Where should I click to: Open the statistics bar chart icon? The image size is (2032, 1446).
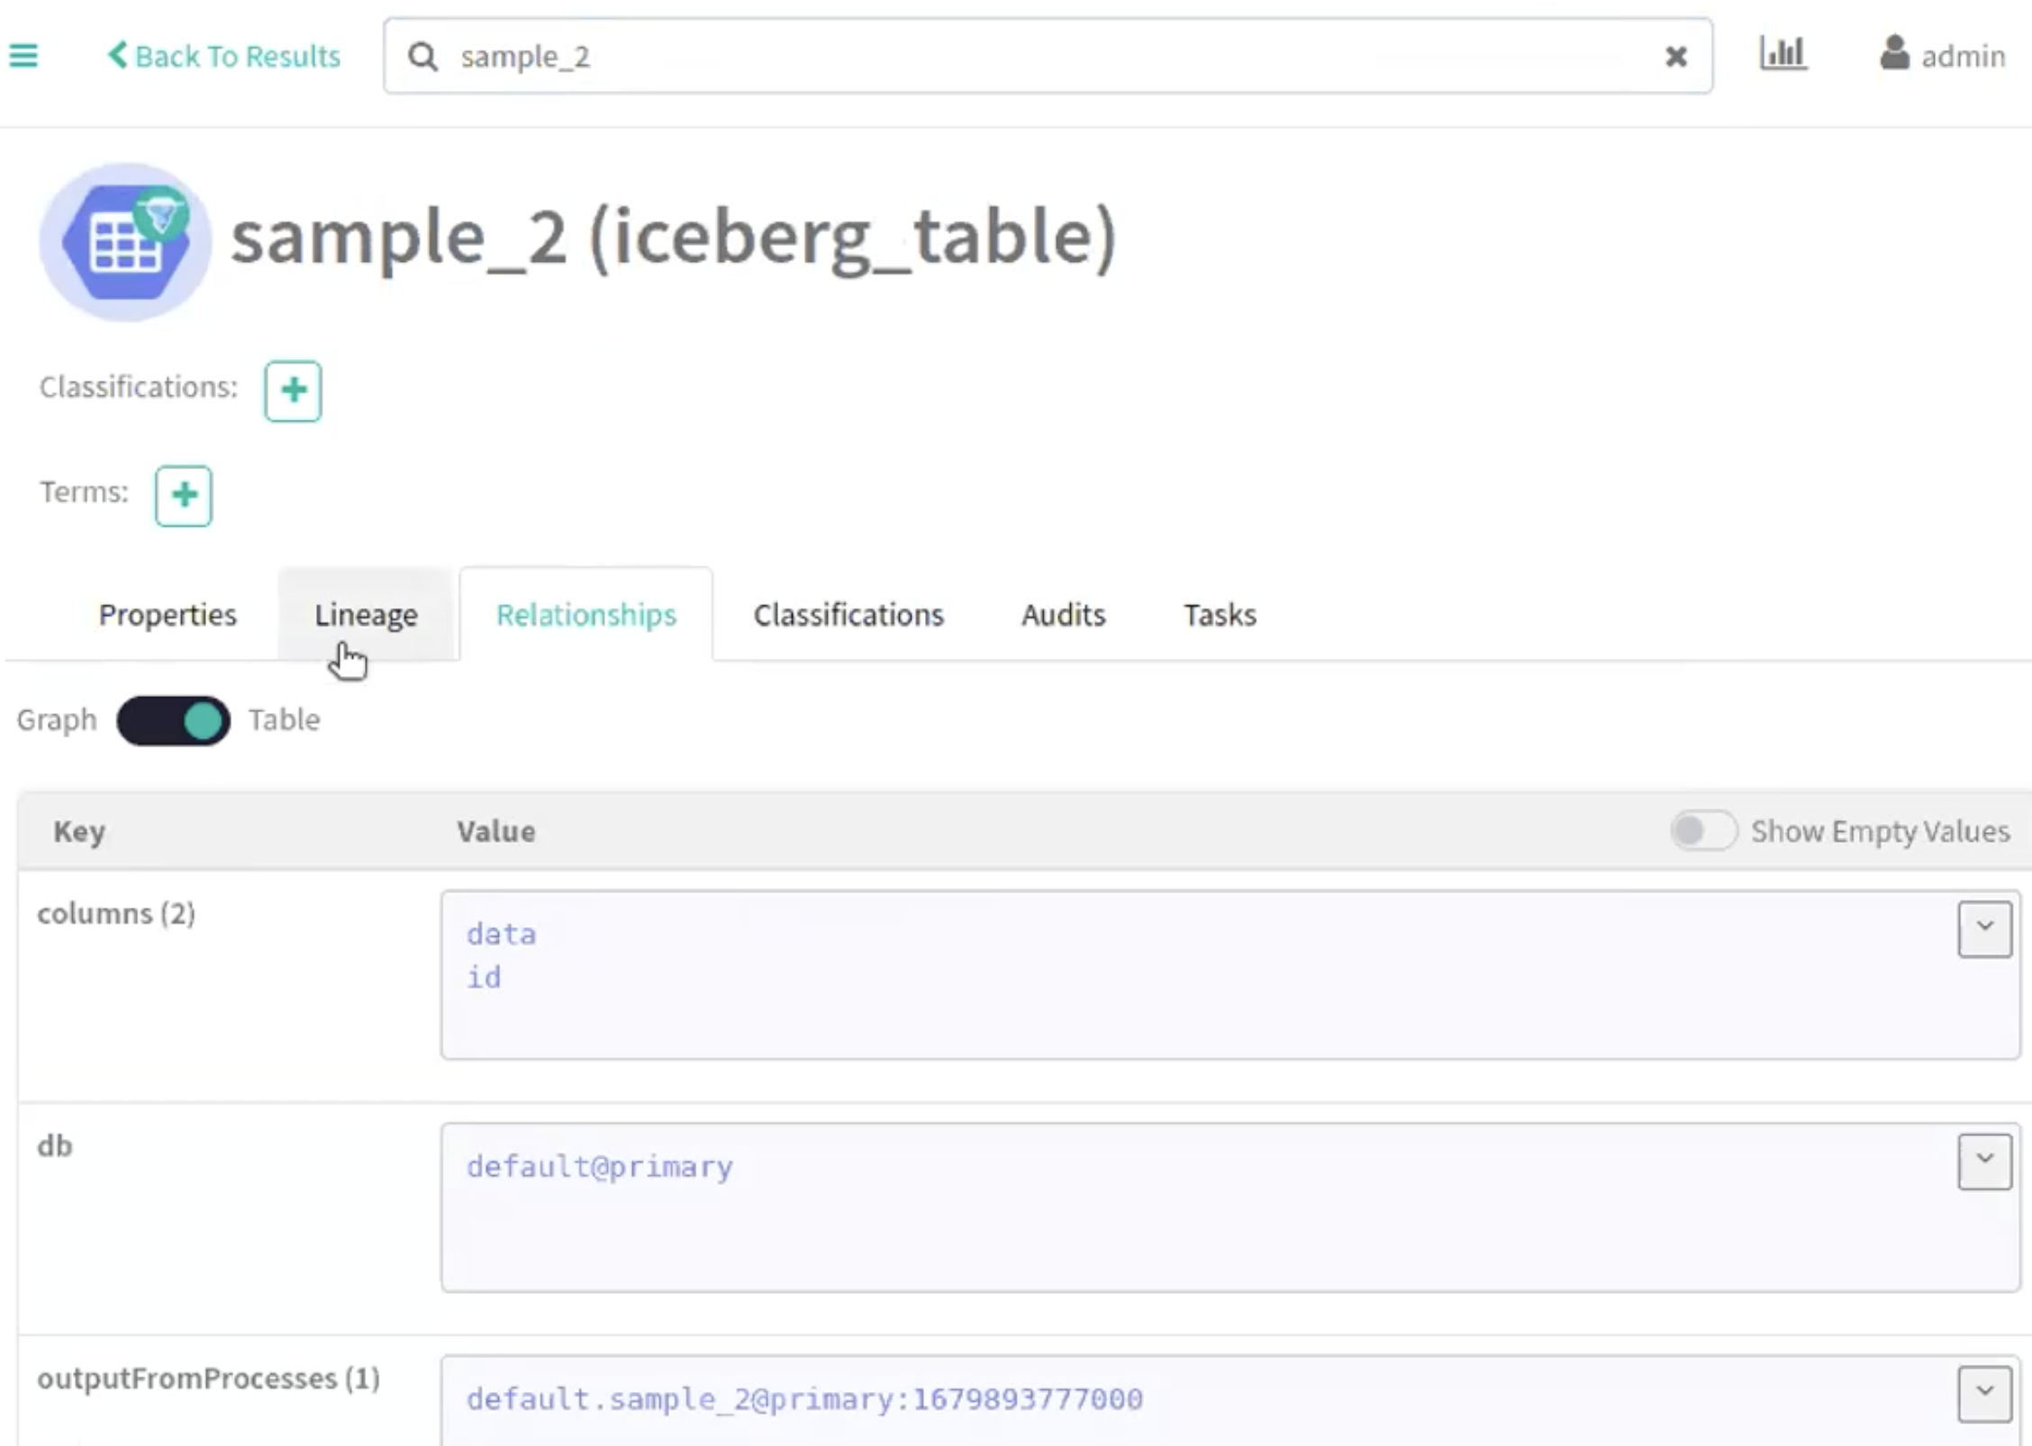point(1783,54)
